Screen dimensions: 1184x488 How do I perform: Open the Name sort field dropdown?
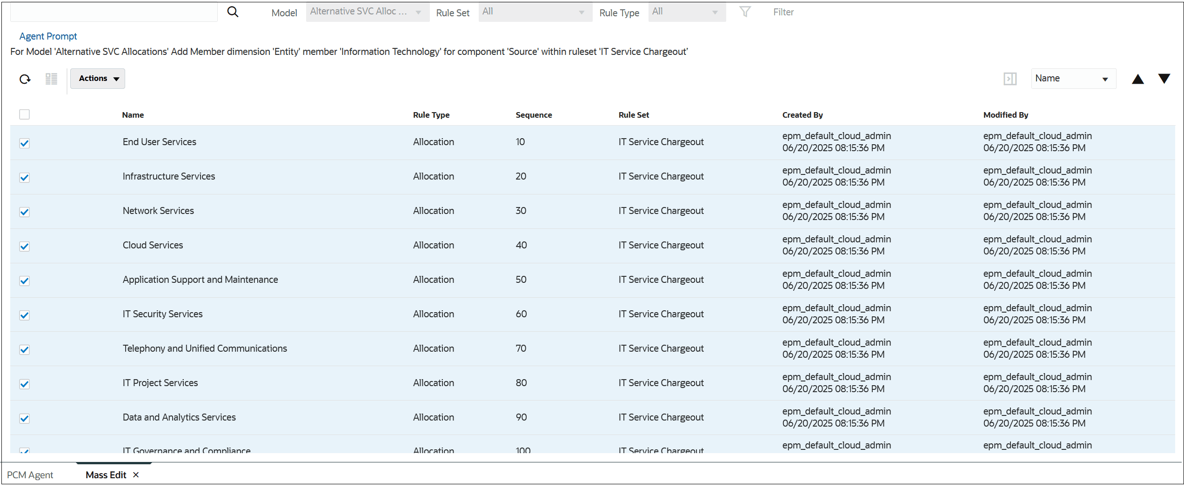coord(1073,79)
